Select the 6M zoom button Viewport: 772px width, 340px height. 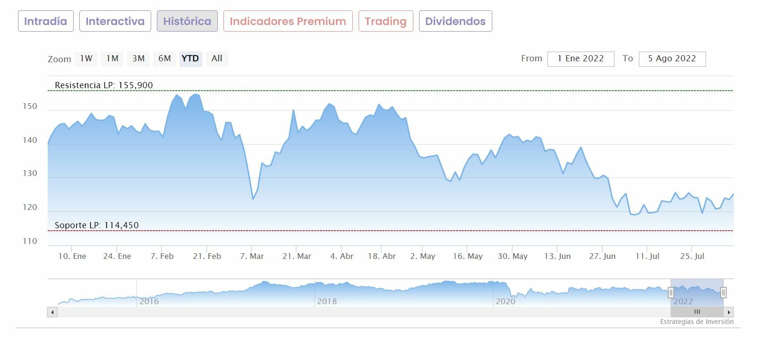coord(164,58)
